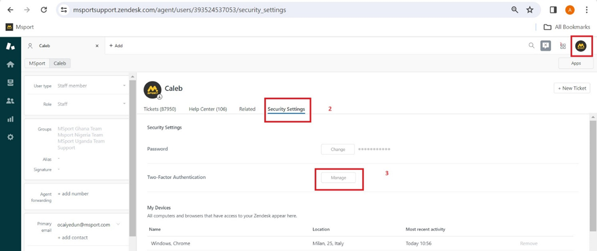
Task: Click the browser forward arrow
Action: (27, 10)
